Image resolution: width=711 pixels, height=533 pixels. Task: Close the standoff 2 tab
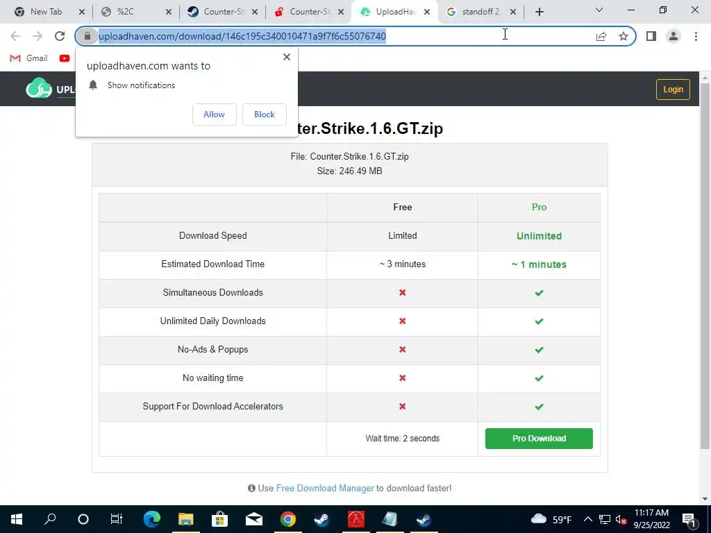tap(513, 12)
